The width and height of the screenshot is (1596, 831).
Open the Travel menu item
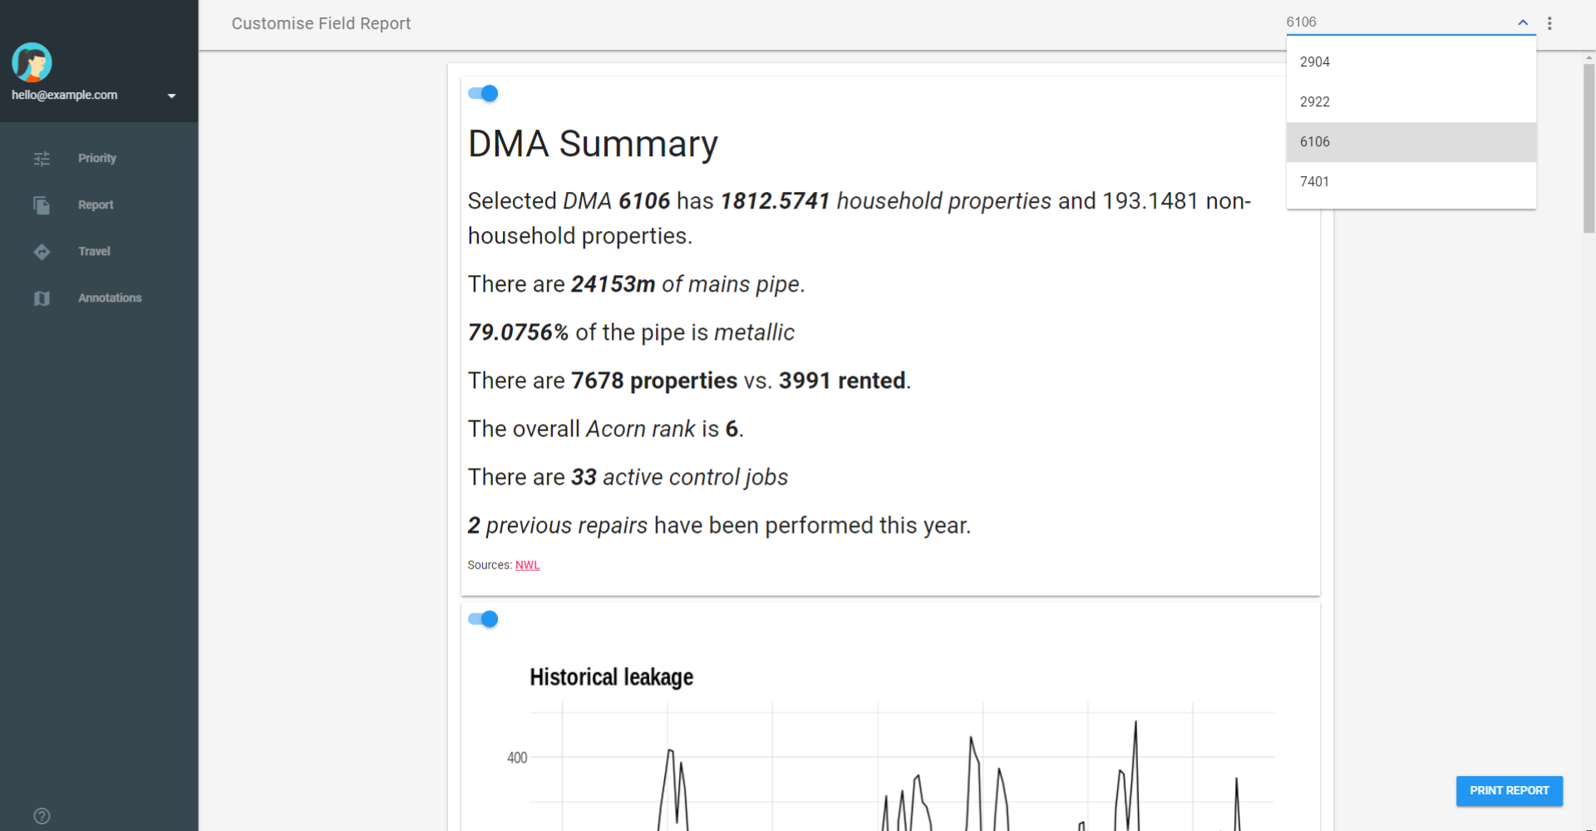coord(99,252)
